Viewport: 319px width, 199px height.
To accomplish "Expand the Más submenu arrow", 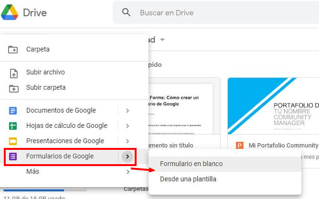I will pyautogui.click(x=128, y=172).
